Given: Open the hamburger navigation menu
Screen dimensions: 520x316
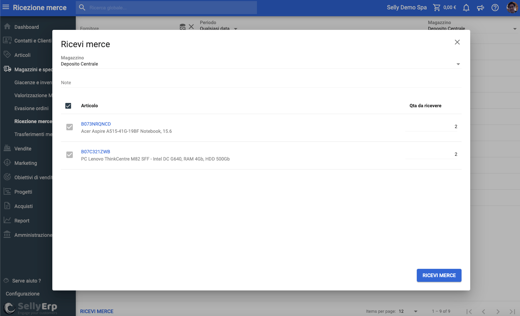Looking at the screenshot, I should 6,7.
